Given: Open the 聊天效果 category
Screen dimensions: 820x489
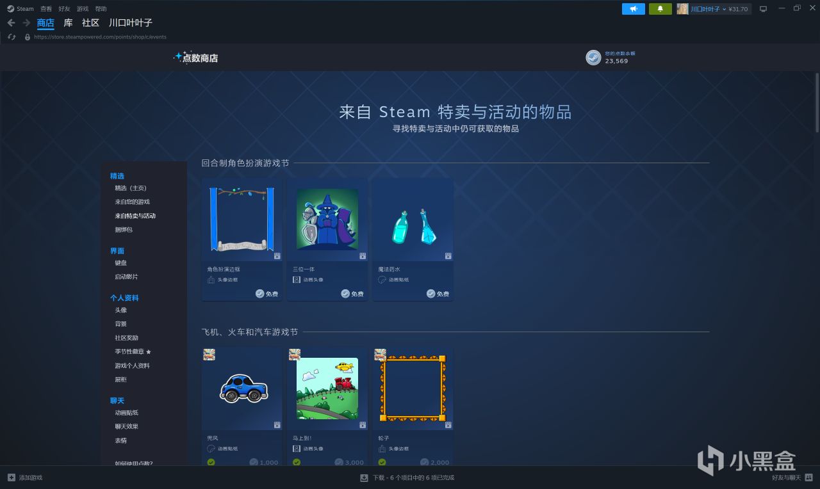Looking at the screenshot, I should tap(127, 427).
